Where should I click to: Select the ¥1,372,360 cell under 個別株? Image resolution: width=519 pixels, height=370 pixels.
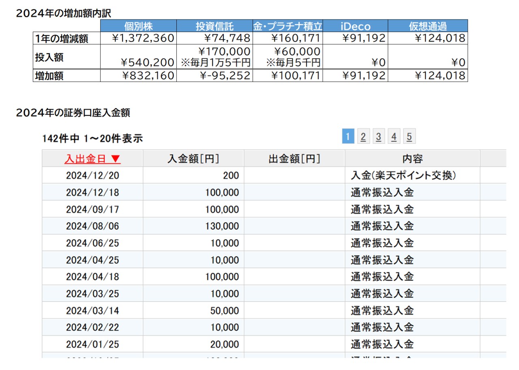143,39
